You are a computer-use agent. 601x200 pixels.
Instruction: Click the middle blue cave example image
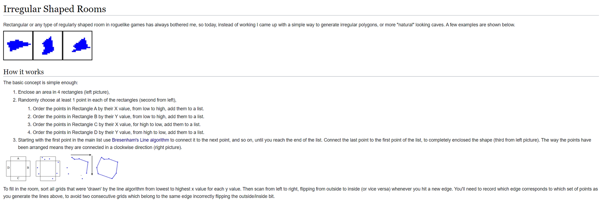click(48, 46)
